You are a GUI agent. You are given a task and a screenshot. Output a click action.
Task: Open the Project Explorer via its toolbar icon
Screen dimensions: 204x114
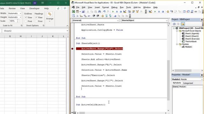(129, 11)
